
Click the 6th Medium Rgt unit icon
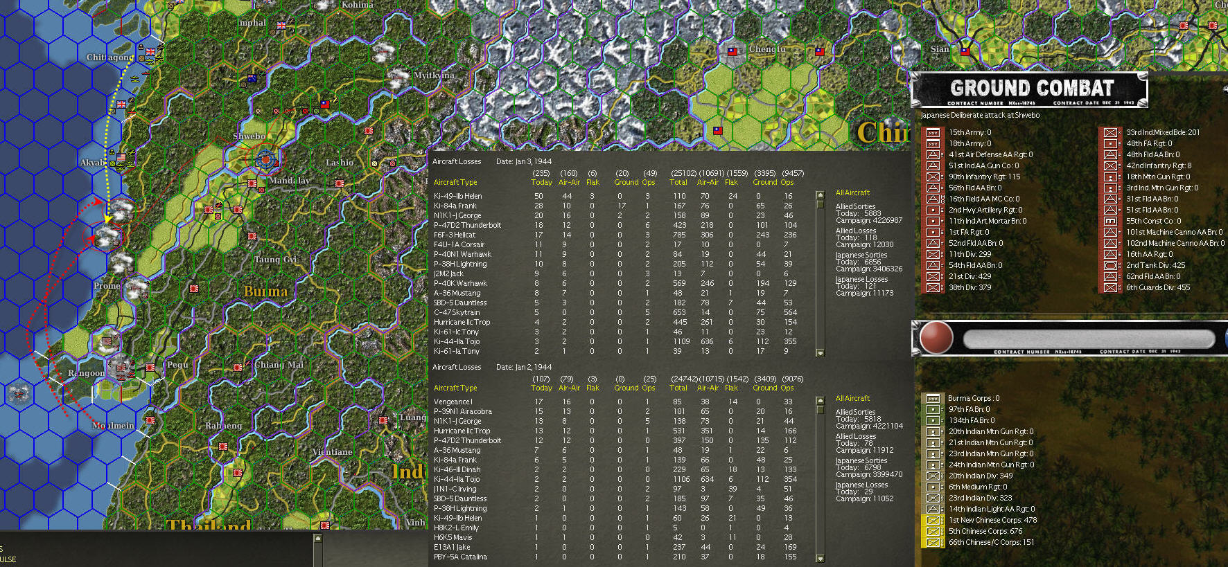click(933, 487)
